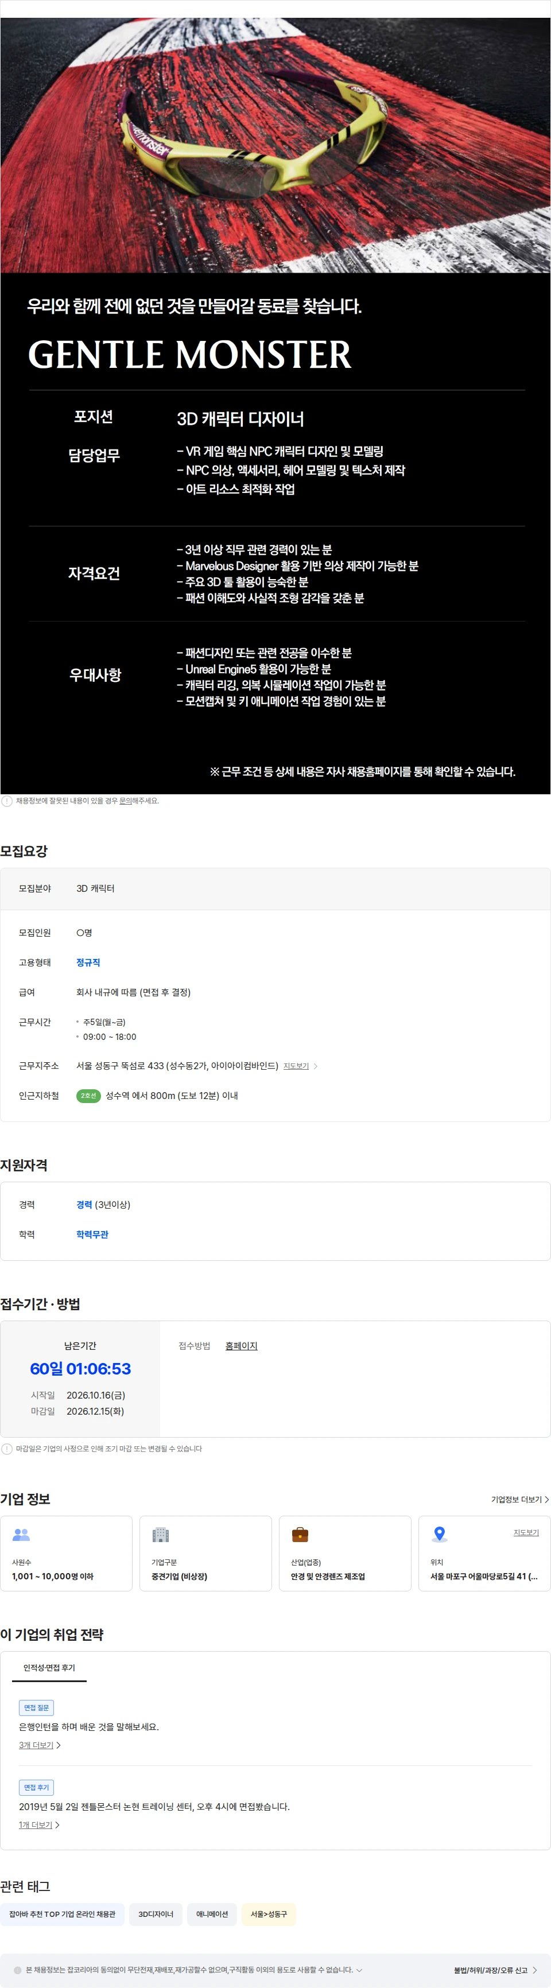This screenshot has width=551, height=1988.
Task: Click the remaining time 60일 01:06:53
Action: point(80,1368)
